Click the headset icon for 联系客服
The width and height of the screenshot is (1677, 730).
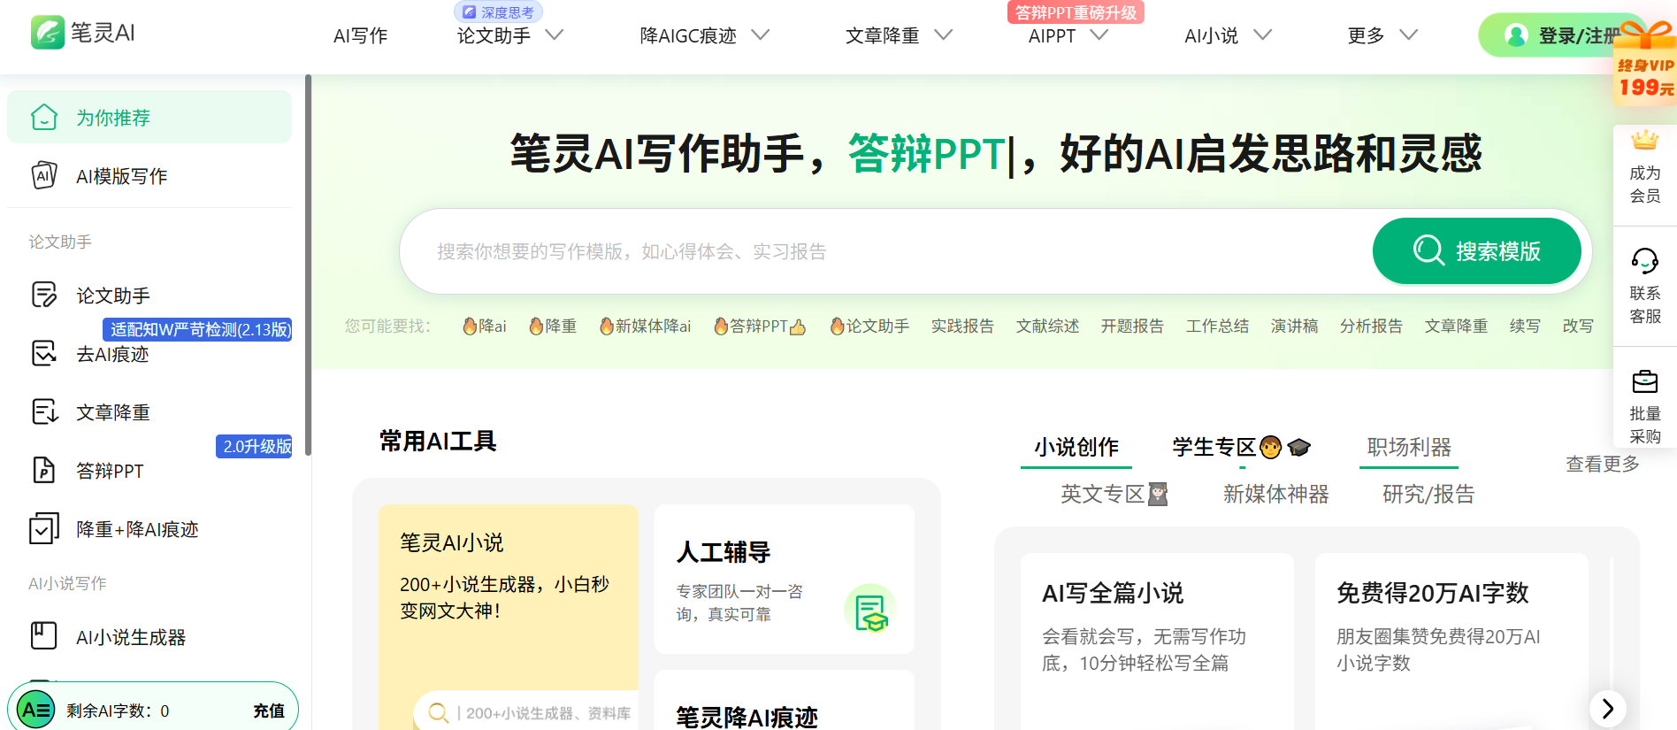(x=1645, y=260)
